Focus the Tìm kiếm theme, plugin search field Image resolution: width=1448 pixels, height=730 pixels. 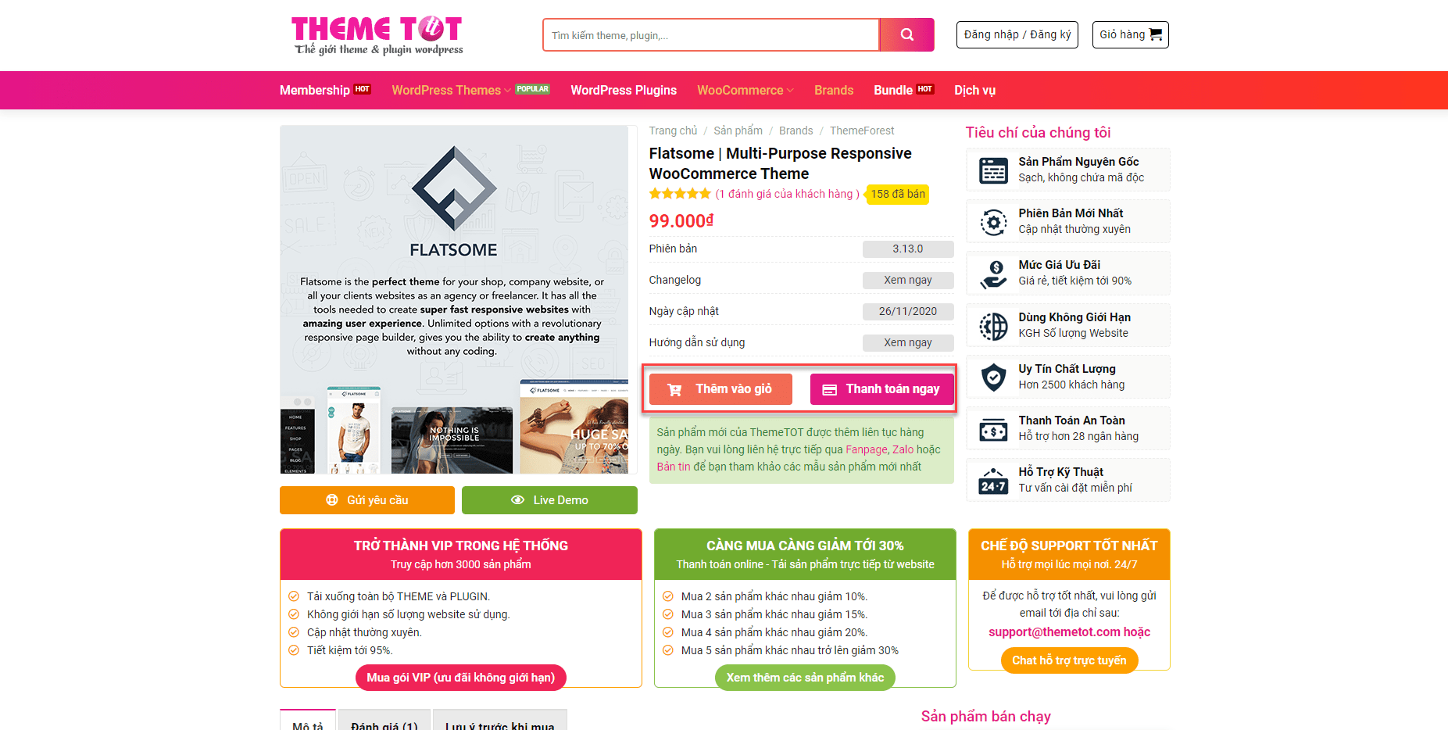pos(711,35)
